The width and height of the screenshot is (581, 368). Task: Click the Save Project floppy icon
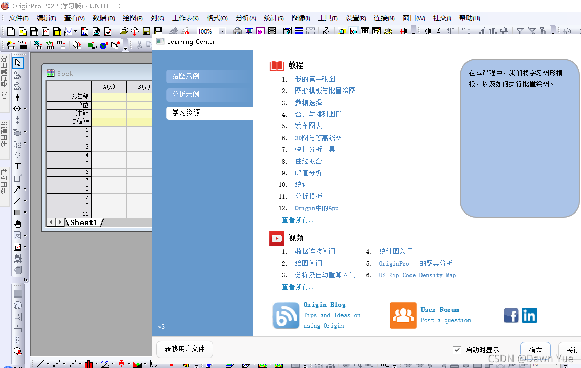(146, 31)
